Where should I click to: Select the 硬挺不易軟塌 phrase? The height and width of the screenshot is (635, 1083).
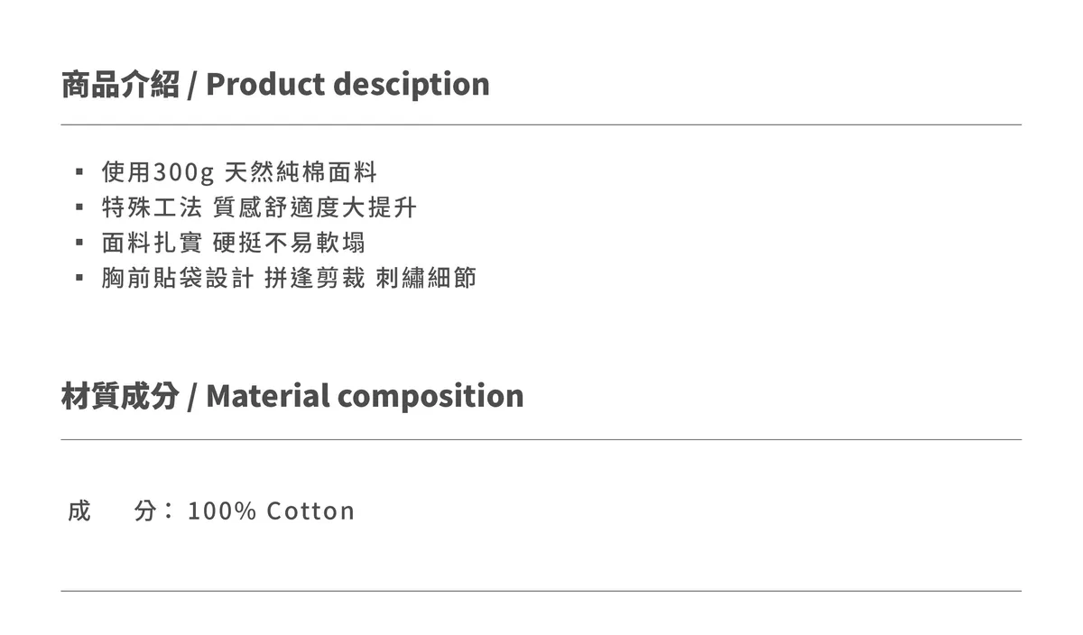click(289, 243)
